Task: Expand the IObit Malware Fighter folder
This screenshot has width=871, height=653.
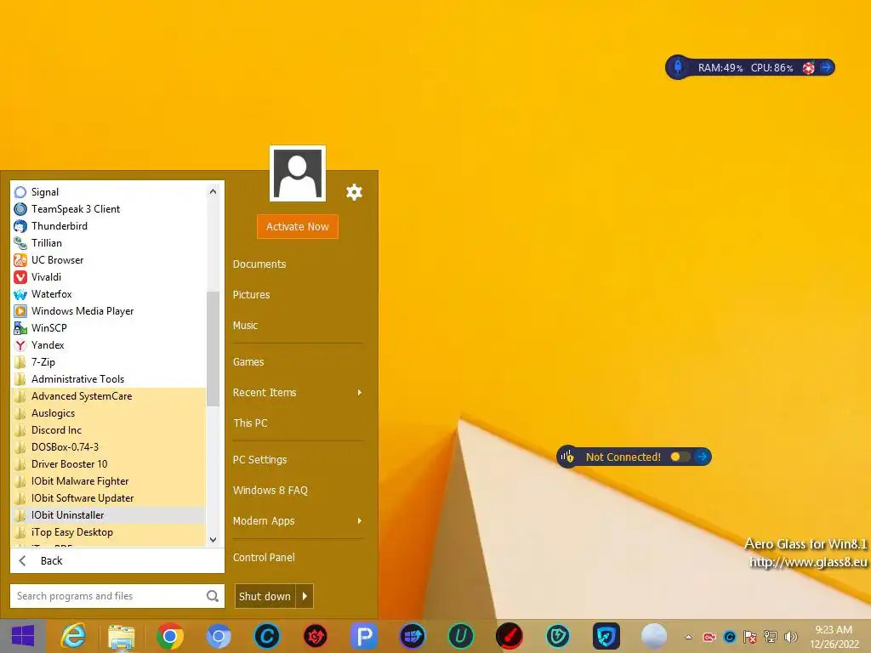Action: click(x=108, y=481)
